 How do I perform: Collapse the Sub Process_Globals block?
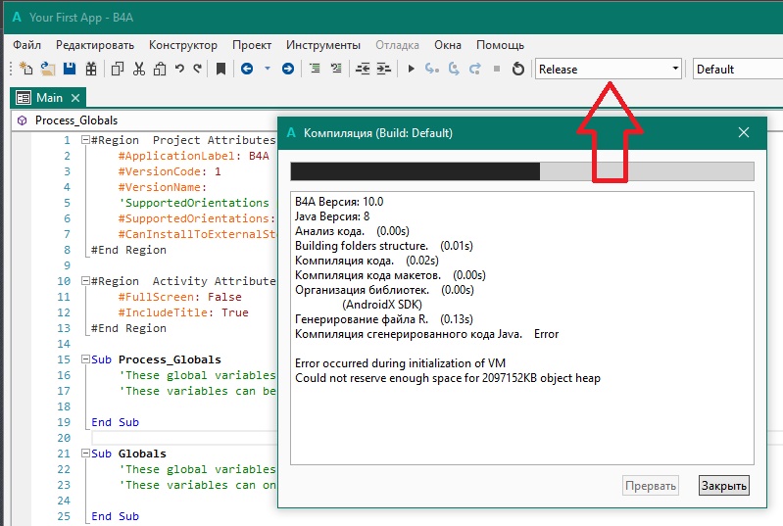(85, 359)
